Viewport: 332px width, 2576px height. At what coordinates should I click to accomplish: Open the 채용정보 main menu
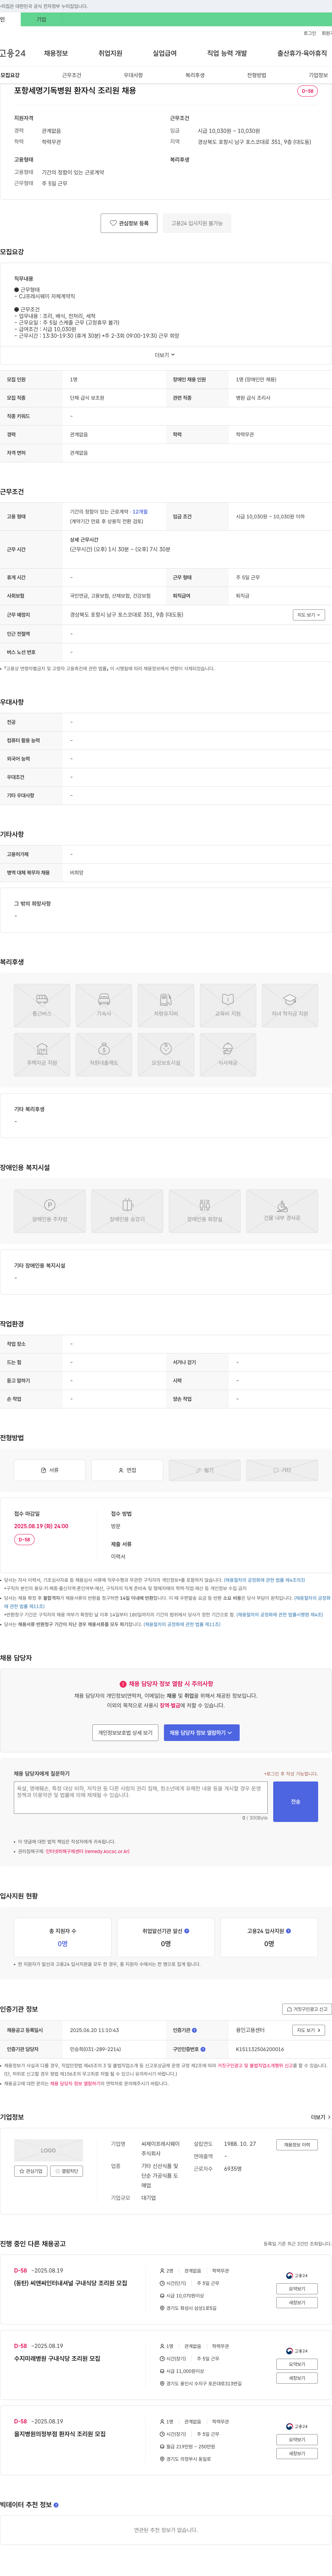click(56, 53)
